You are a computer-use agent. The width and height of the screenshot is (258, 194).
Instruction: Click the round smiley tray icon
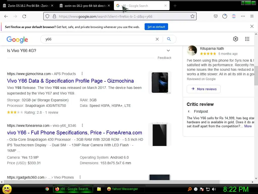pos(196,189)
